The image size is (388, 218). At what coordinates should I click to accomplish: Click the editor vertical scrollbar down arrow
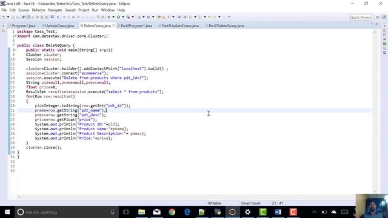[375, 191]
